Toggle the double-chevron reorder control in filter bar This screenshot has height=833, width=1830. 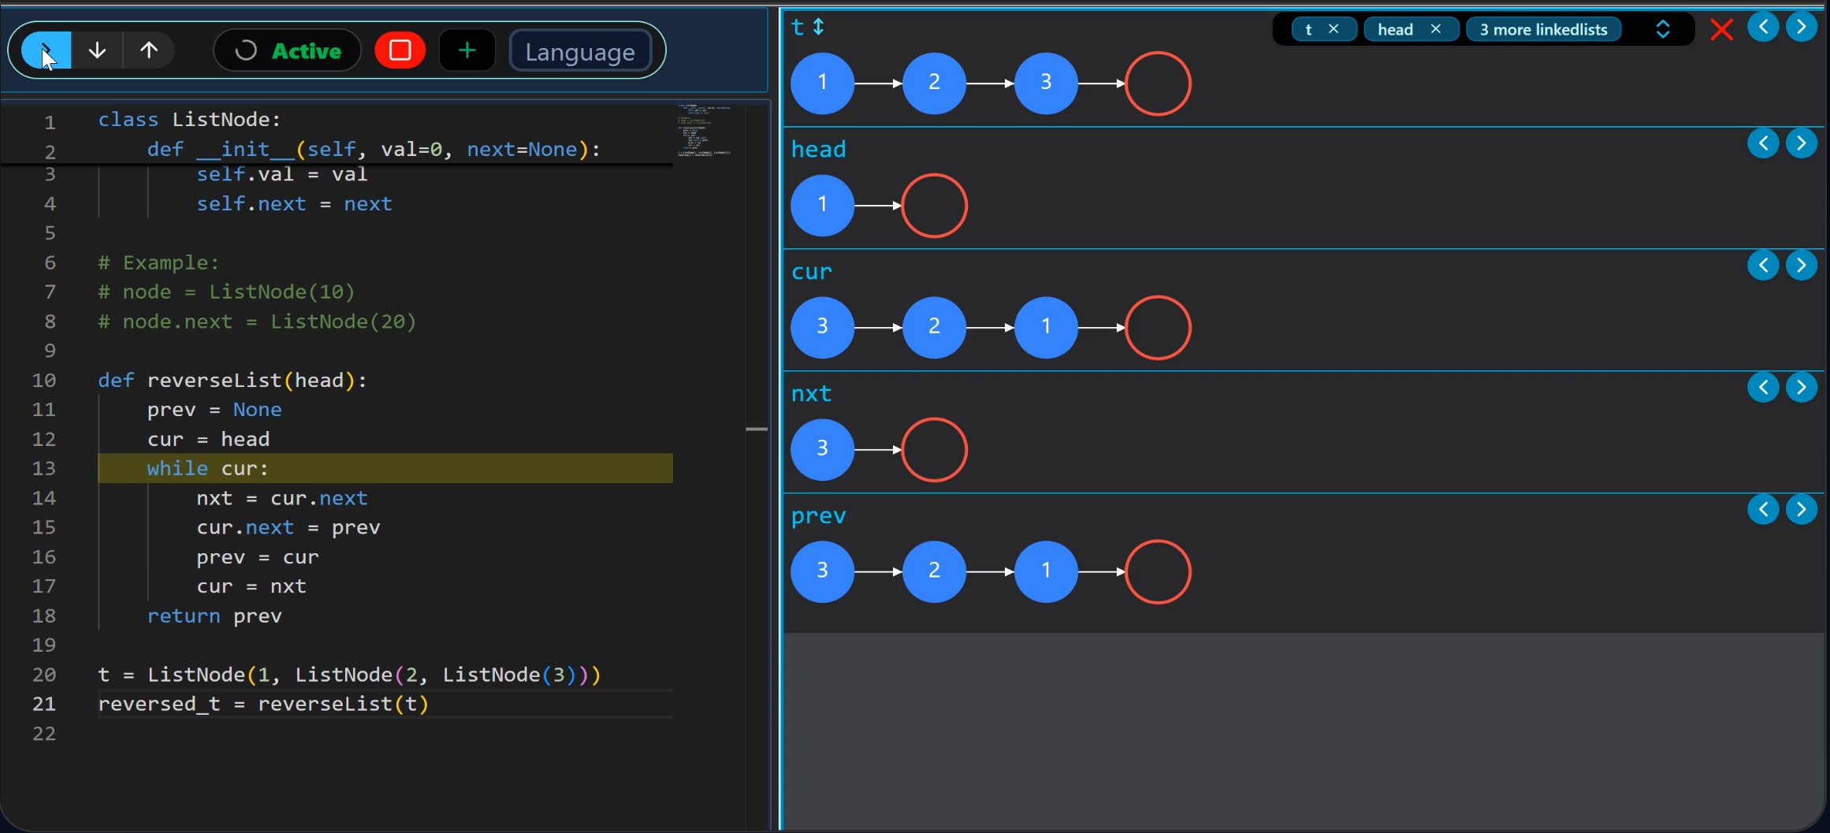(1664, 29)
